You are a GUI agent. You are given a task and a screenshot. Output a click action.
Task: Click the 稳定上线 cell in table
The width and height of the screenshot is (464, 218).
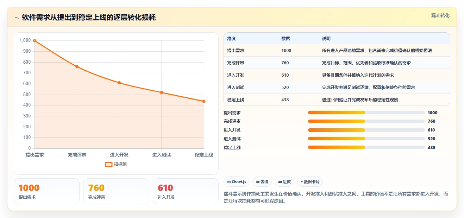(236, 100)
